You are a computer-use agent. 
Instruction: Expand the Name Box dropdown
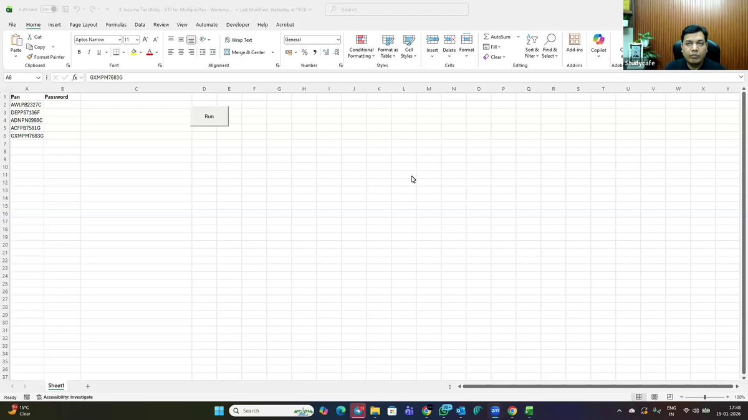pyautogui.click(x=39, y=78)
